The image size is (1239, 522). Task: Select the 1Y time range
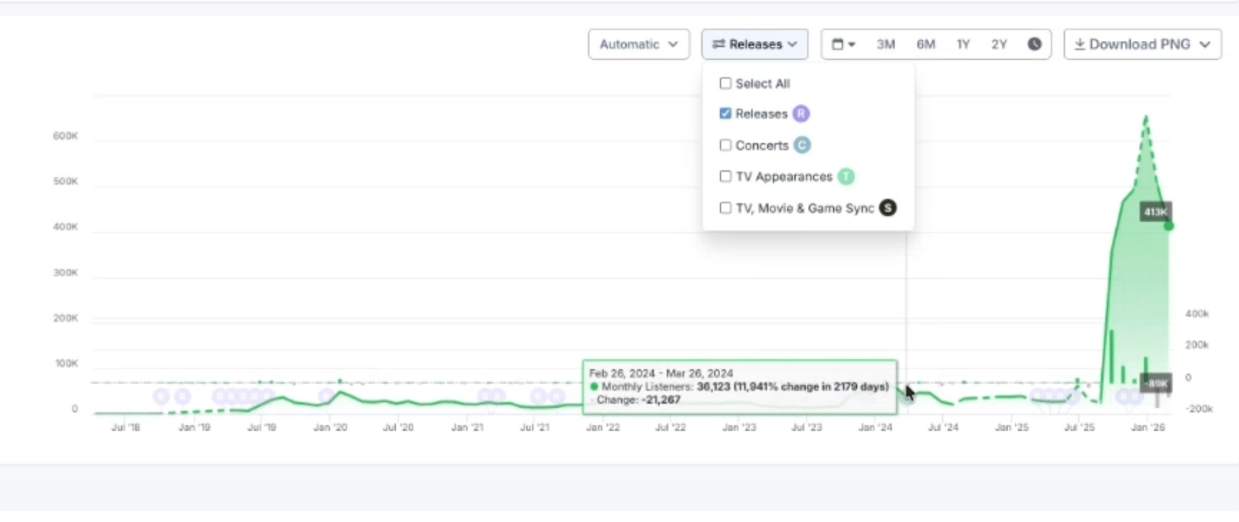point(963,44)
